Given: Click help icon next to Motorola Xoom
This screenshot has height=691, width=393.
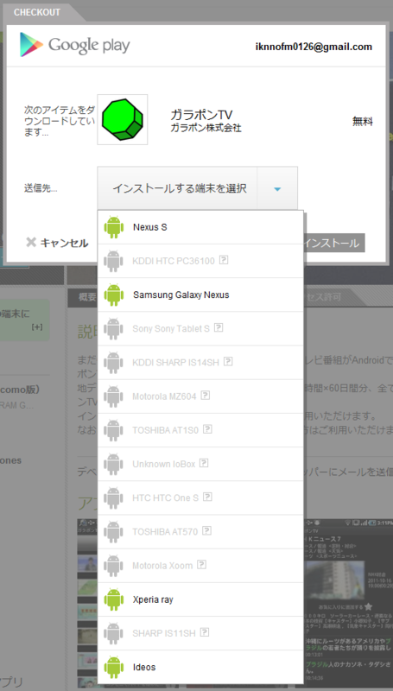Looking at the screenshot, I should (202, 565).
